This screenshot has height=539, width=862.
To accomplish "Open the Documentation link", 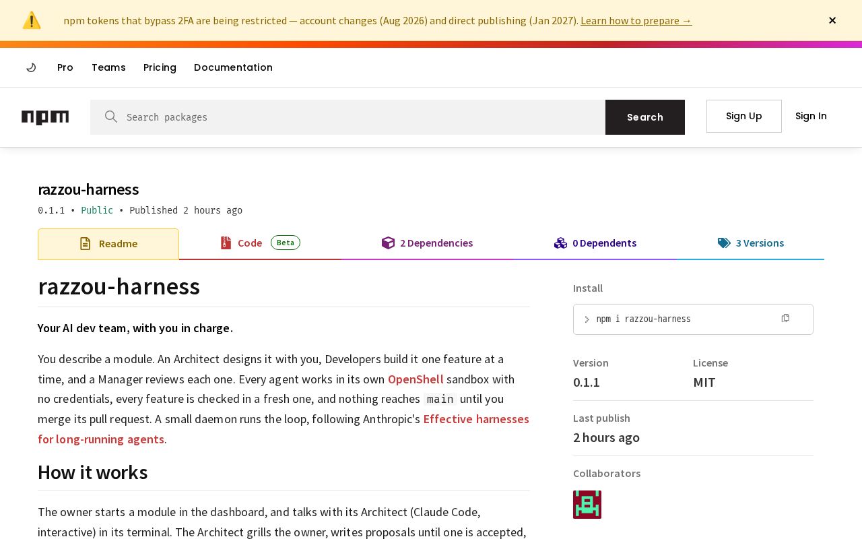I will tap(233, 67).
